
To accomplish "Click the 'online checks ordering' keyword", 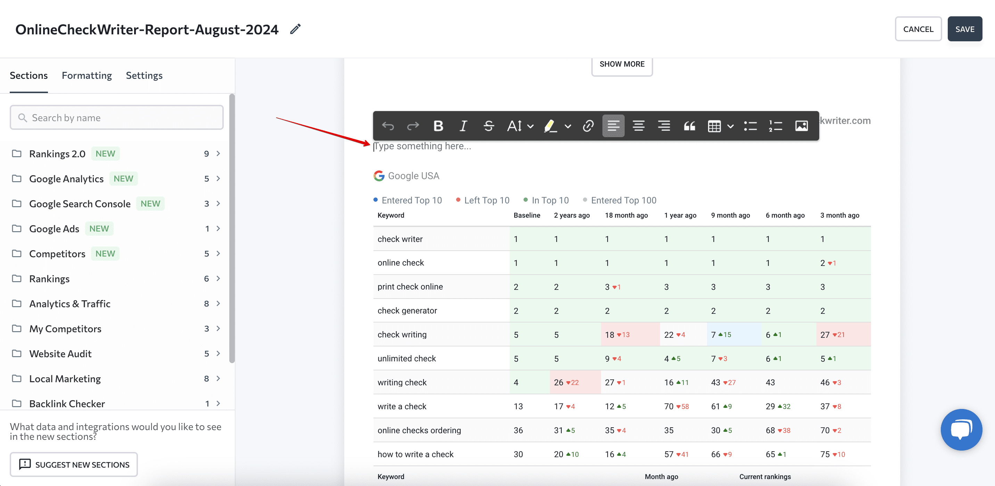I will pos(419,430).
